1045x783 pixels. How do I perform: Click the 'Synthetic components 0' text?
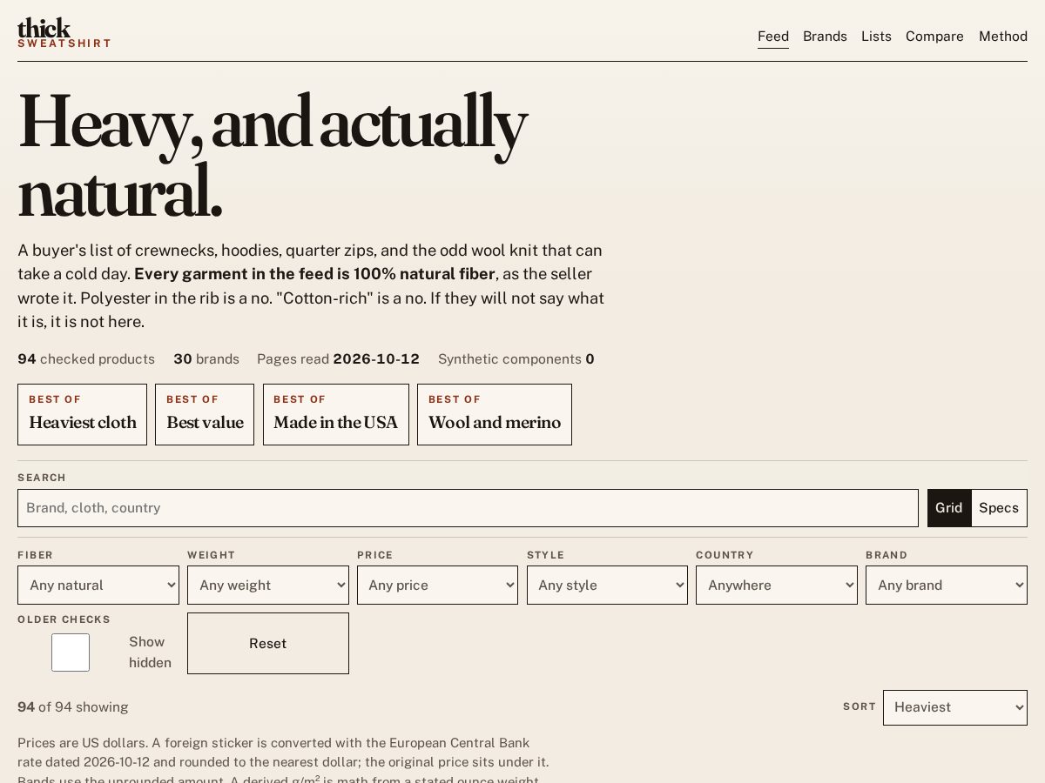(x=516, y=359)
